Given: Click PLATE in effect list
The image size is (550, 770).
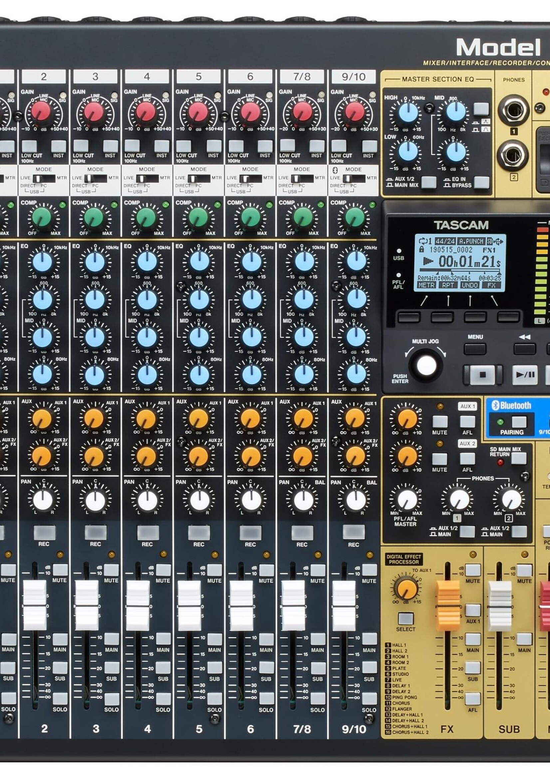Looking at the screenshot, I should click(399, 668).
